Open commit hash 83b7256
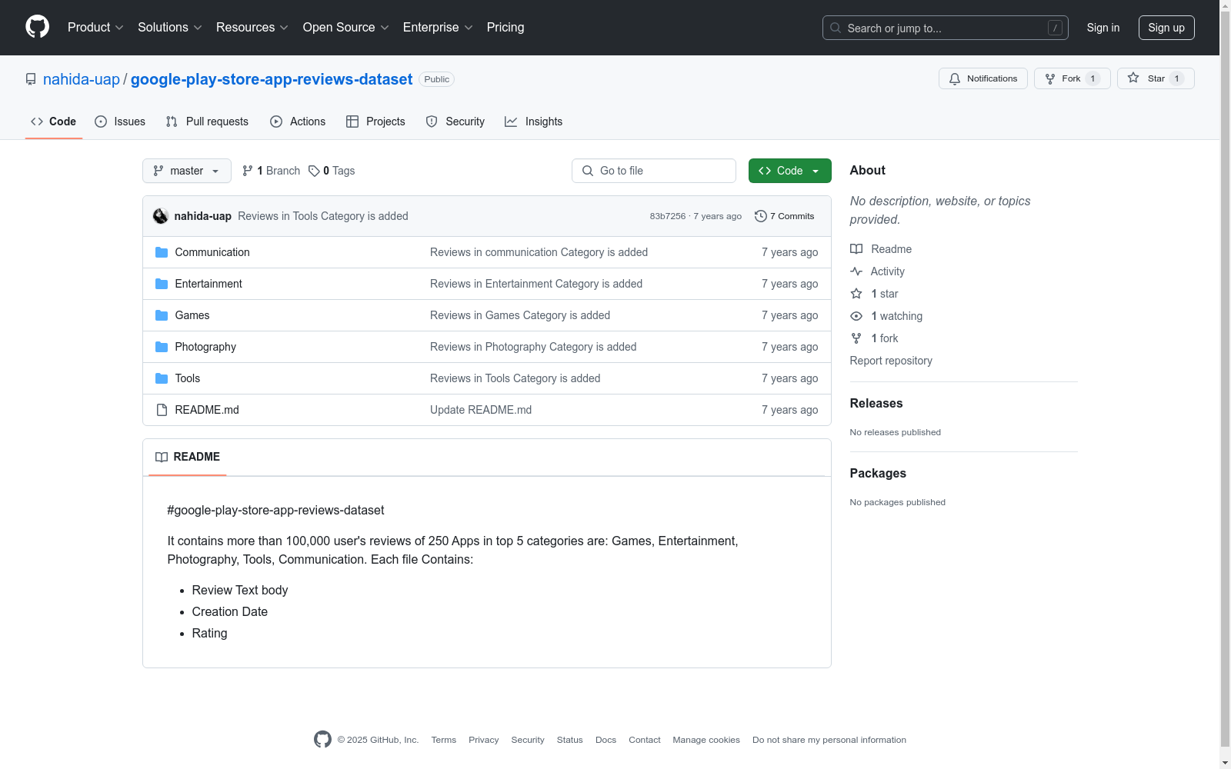The width and height of the screenshot is (1231, 769). tap(668, 216)
